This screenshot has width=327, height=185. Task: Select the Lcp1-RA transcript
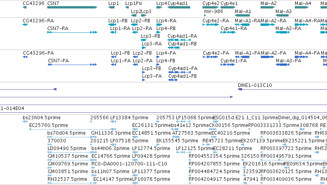point(113,32)
